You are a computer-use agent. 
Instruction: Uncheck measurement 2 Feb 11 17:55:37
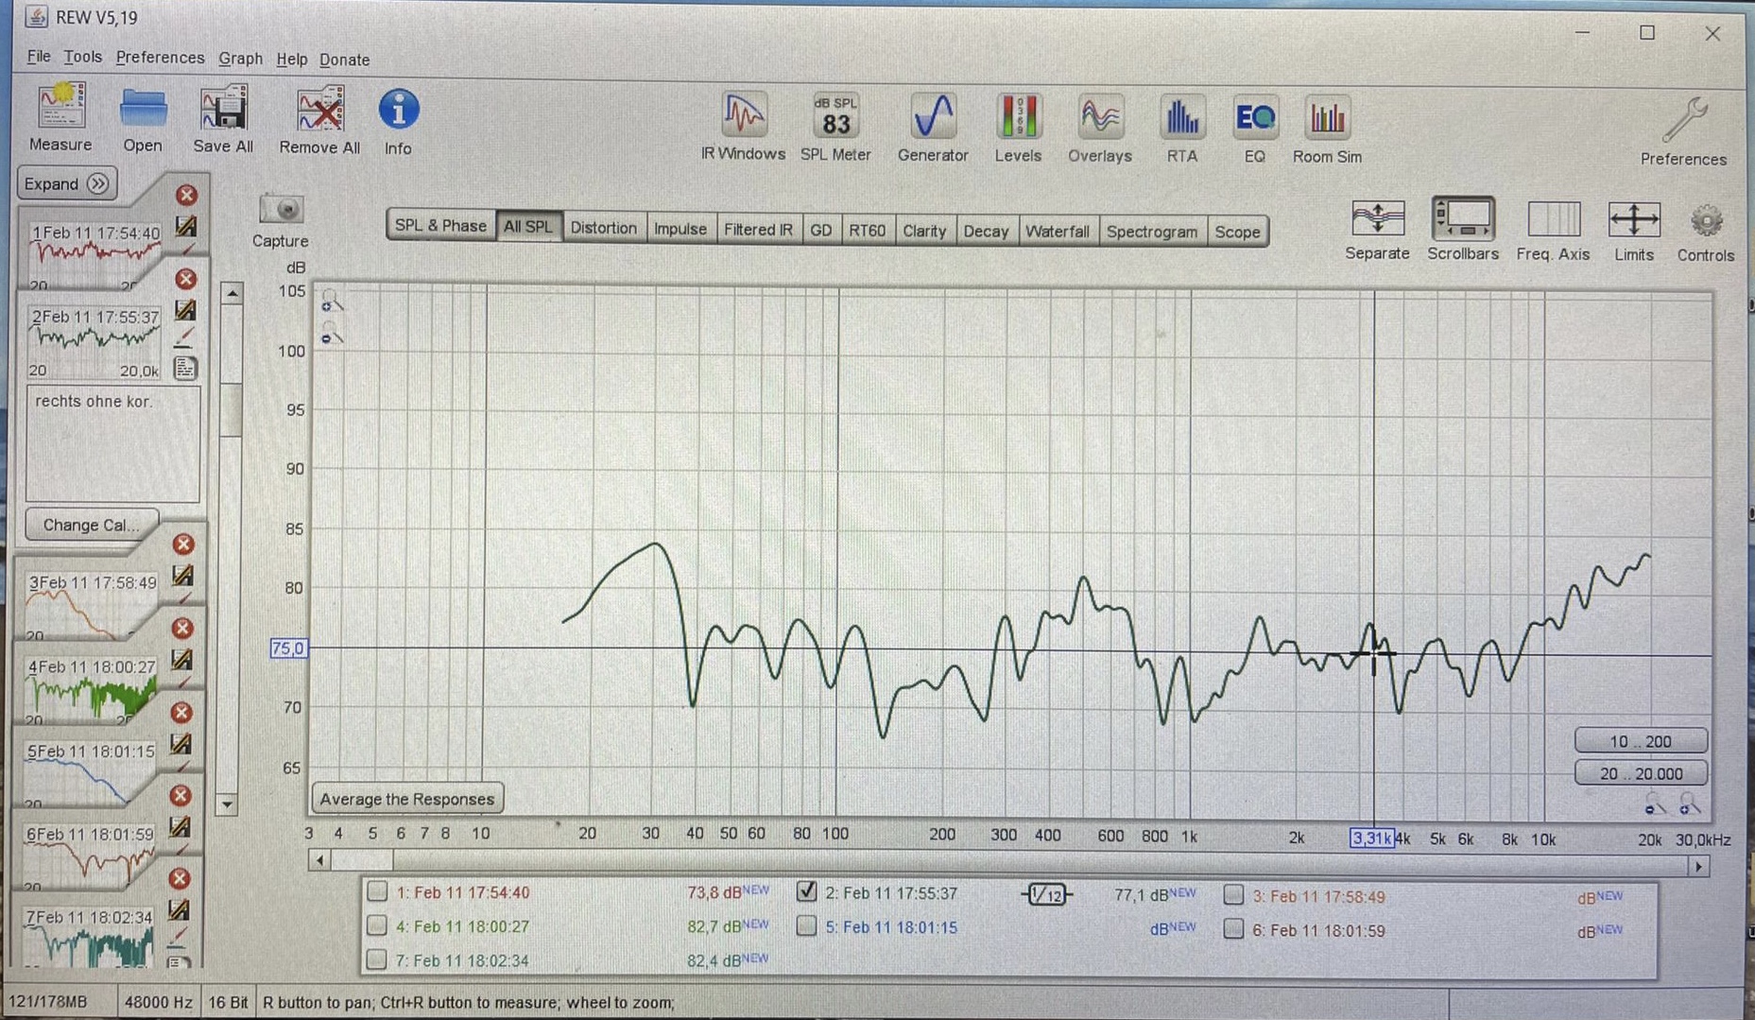pos(806,891)
